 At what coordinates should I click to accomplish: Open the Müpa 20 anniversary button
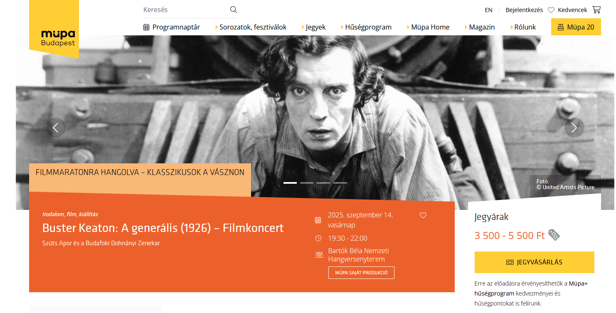[576, 27]
